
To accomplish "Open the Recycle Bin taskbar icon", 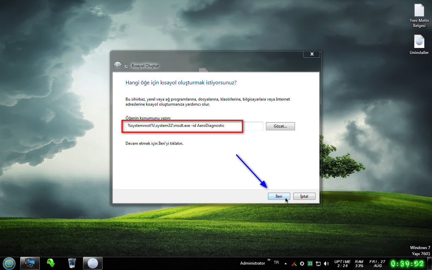I will pos(72,263).
